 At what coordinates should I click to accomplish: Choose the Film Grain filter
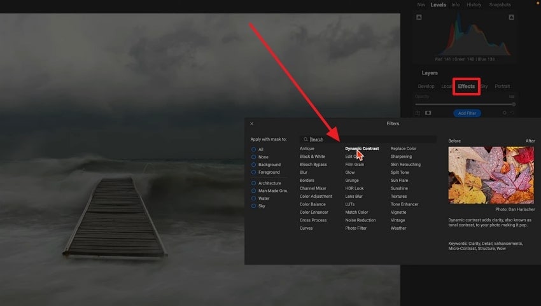pos(355,165)
